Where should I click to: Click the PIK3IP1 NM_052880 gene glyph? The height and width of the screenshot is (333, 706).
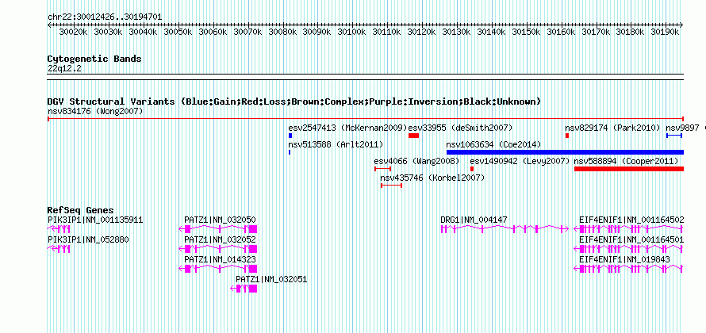pyautogui.click(x=59, y=249)
